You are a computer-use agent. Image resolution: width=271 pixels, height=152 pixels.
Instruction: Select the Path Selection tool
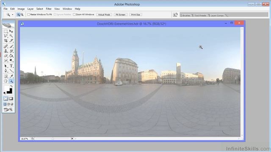6,66
